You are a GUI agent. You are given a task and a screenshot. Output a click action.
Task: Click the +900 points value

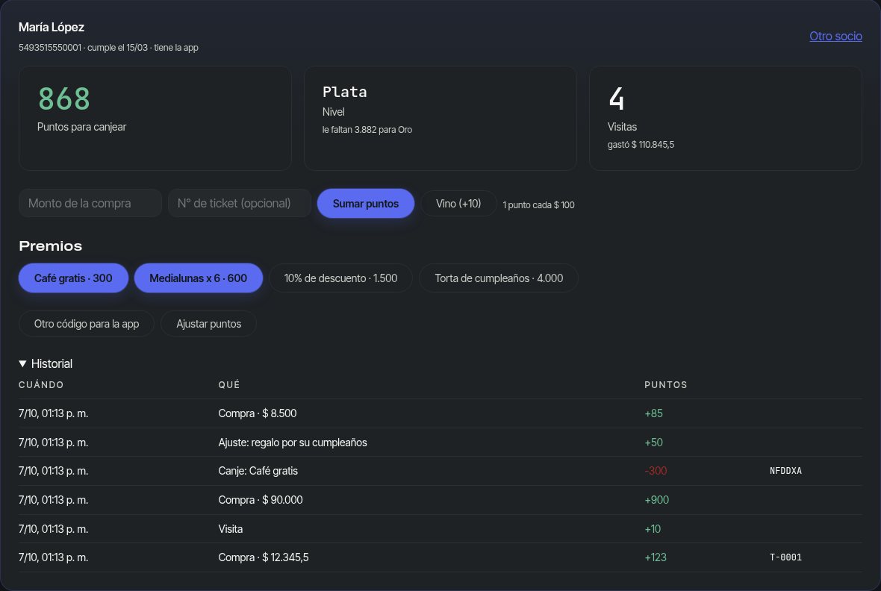pos(657,500)
